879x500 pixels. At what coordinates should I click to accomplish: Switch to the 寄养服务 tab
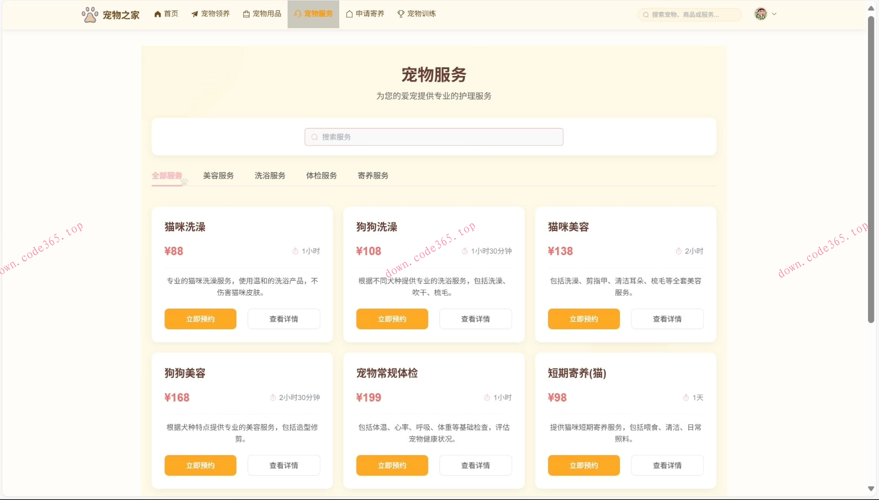373,175
